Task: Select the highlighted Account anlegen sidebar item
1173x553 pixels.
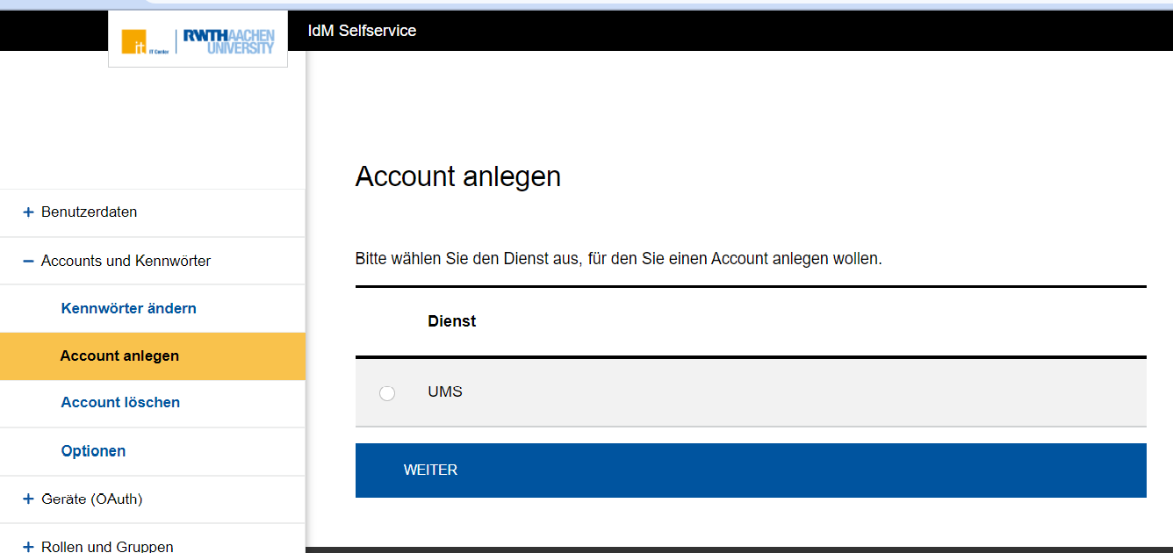Action: 119,355
